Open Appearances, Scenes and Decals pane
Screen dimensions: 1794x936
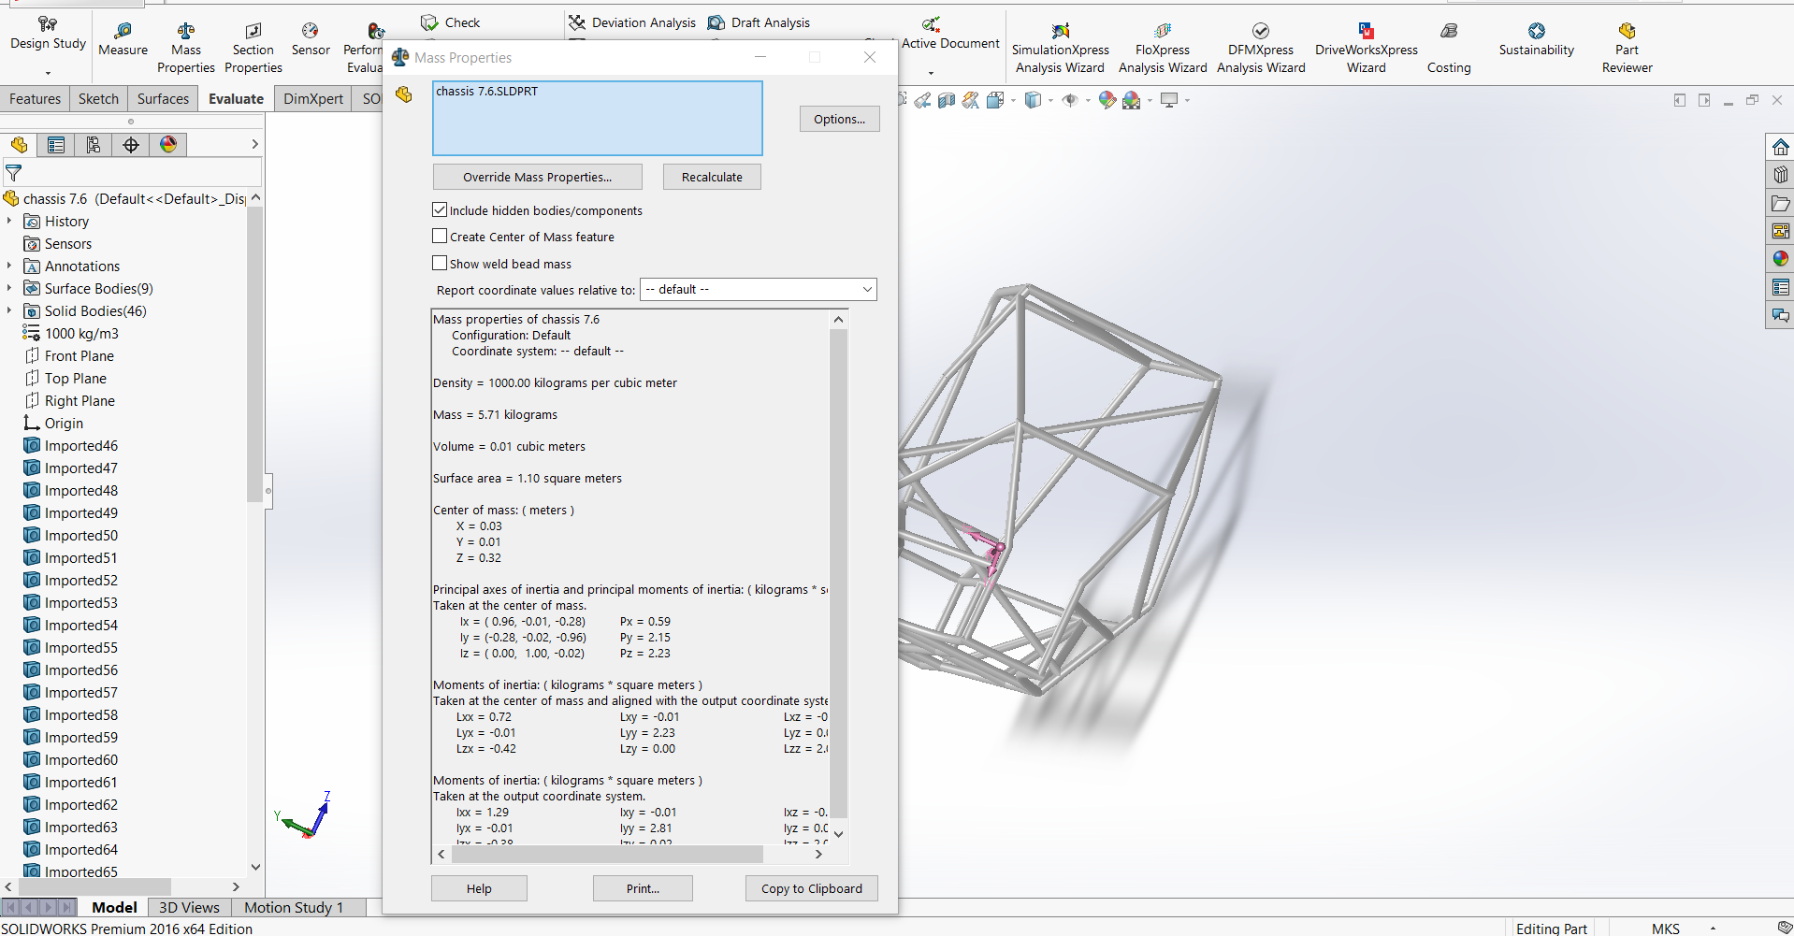point(1780,259)
